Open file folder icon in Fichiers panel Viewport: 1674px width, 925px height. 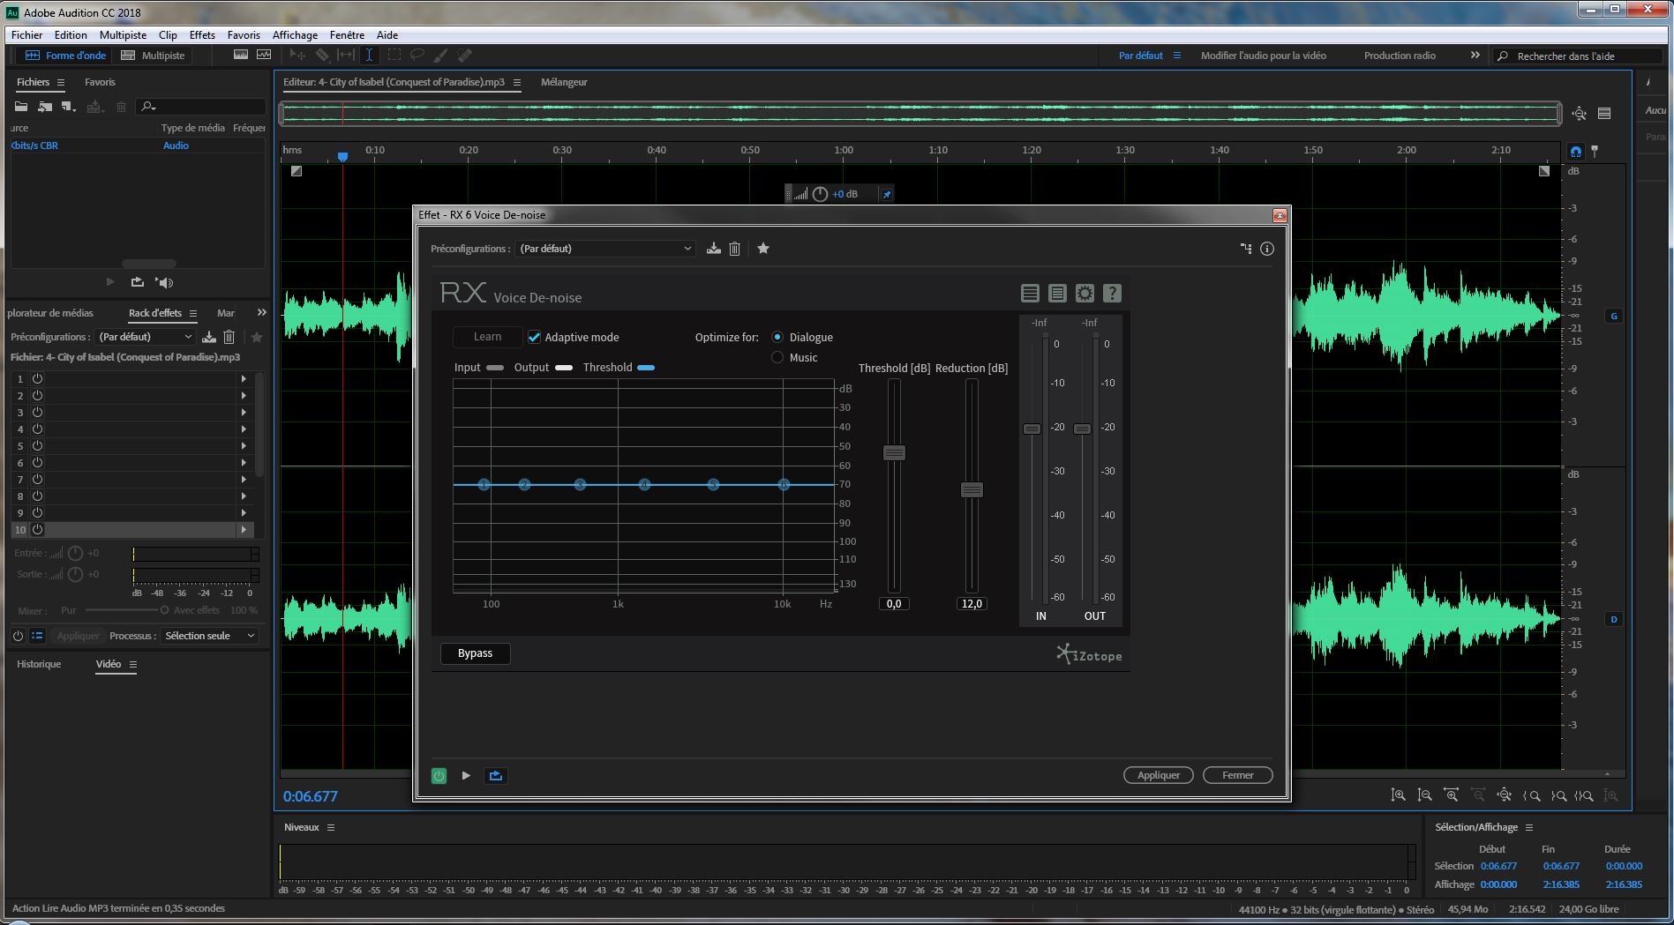(20, 107)
